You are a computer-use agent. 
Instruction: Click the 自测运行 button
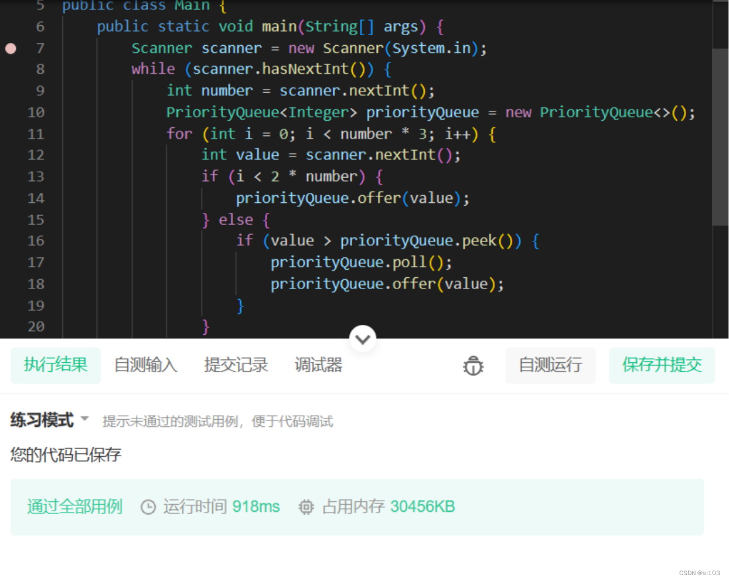click(550, 365)
